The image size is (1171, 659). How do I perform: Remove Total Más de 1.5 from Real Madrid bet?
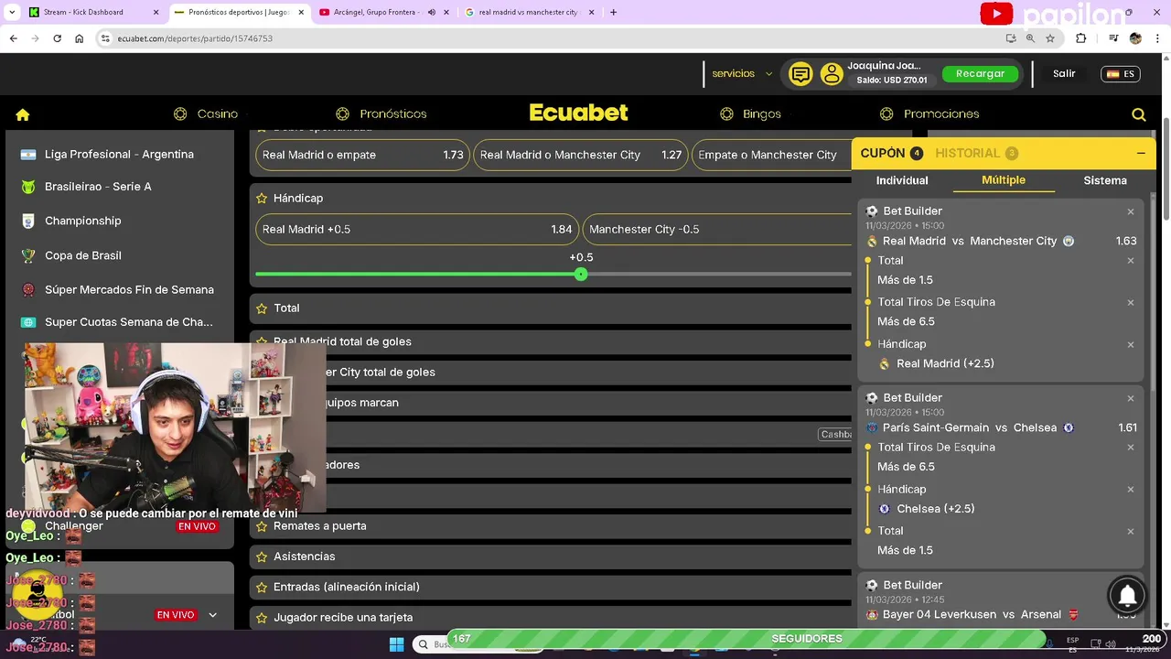(1131, 261)
